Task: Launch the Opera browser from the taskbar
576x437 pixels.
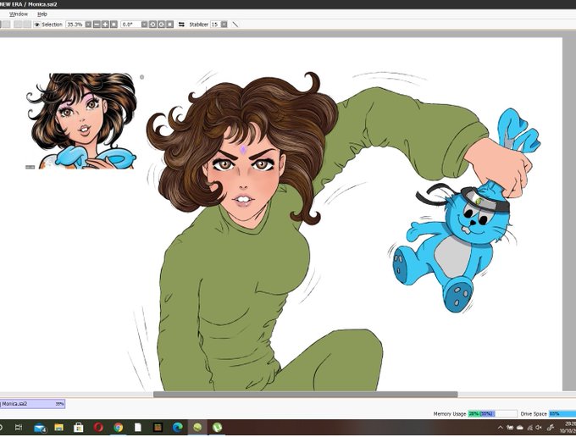Action: 98,428
